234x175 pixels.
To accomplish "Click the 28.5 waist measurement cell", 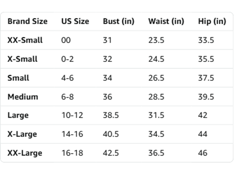I will pos(156,97).
